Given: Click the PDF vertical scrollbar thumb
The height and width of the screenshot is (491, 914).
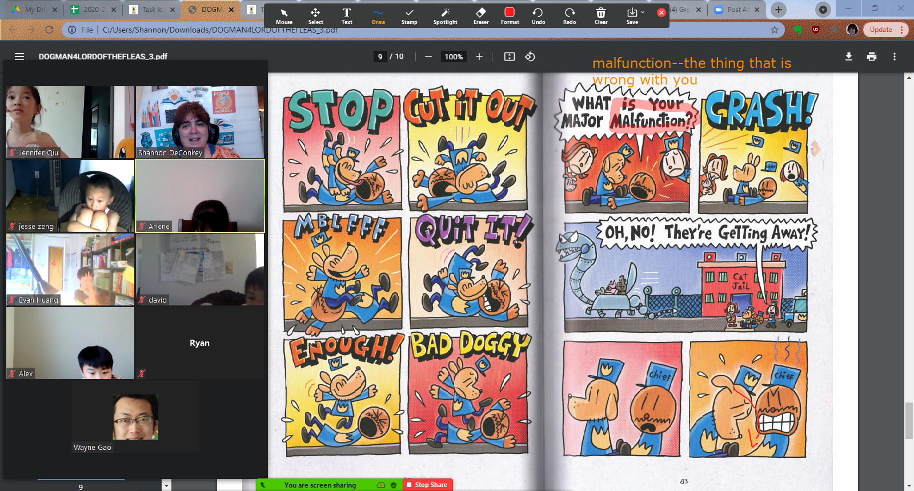Looking at the screenshot, I should [909, 421].
